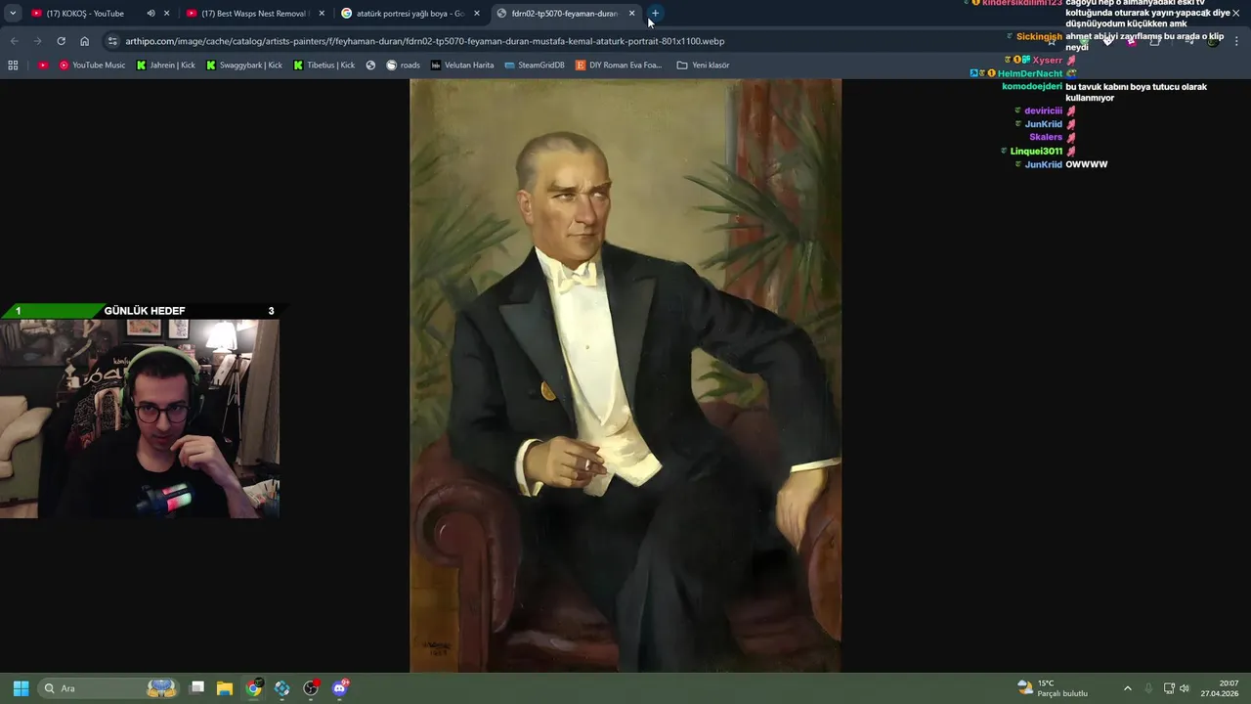
Task: Open the browser home page button
Action: 85,41
